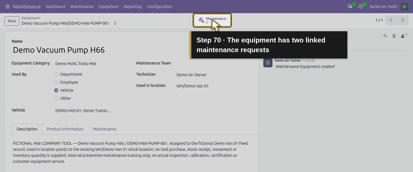Click the attachments paperclip icon

click(x=394, y=36)
